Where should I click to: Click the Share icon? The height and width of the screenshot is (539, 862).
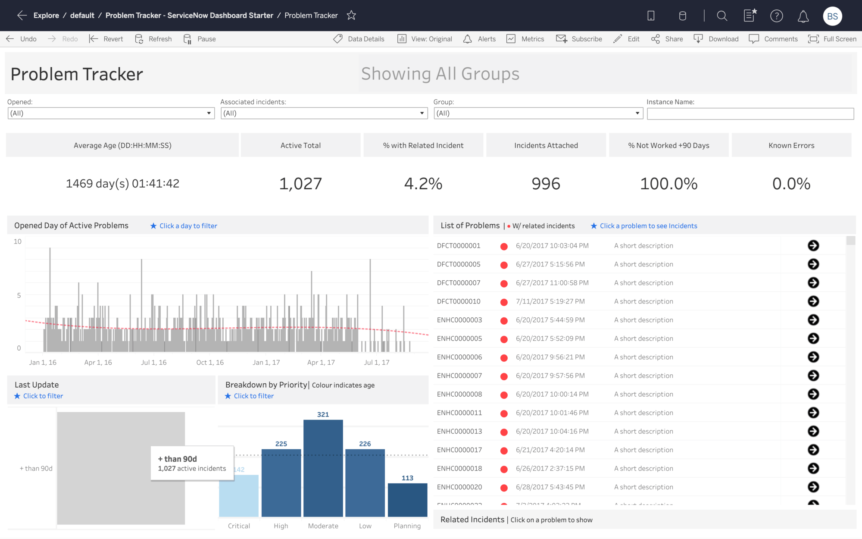(x=656, y=38)
